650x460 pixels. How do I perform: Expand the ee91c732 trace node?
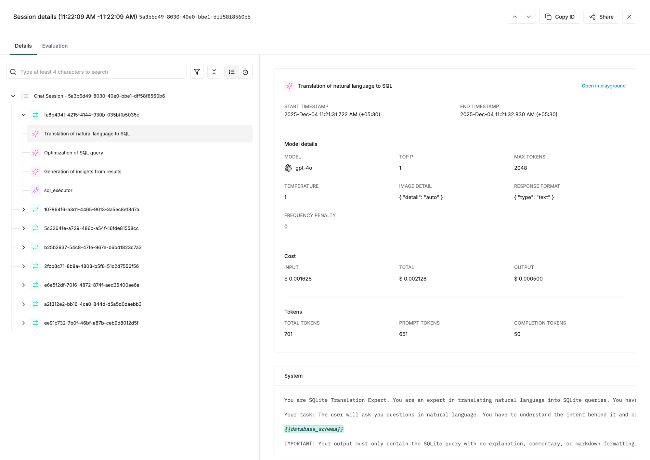click(23, 323)
